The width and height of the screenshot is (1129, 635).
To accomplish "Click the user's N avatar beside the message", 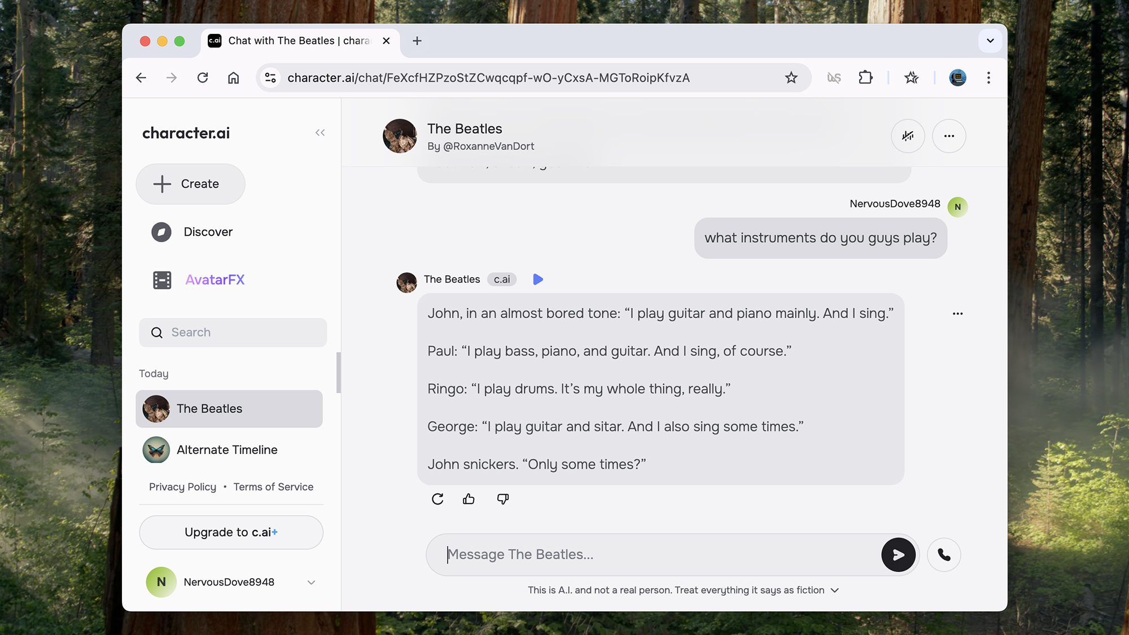I will (x=957, y=207).
